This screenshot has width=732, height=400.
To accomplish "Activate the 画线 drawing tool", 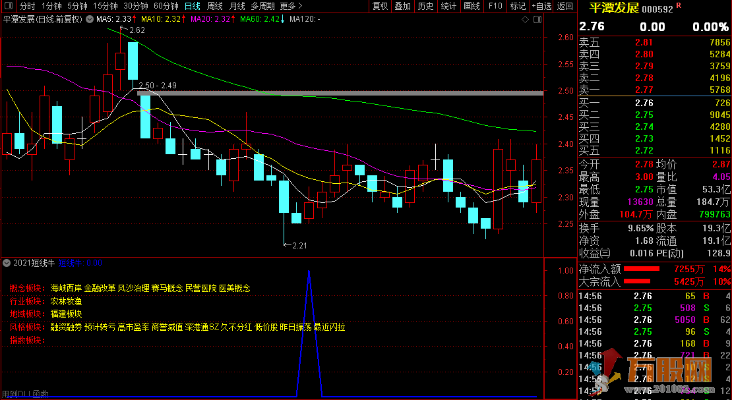I will (x=472, y=6).
